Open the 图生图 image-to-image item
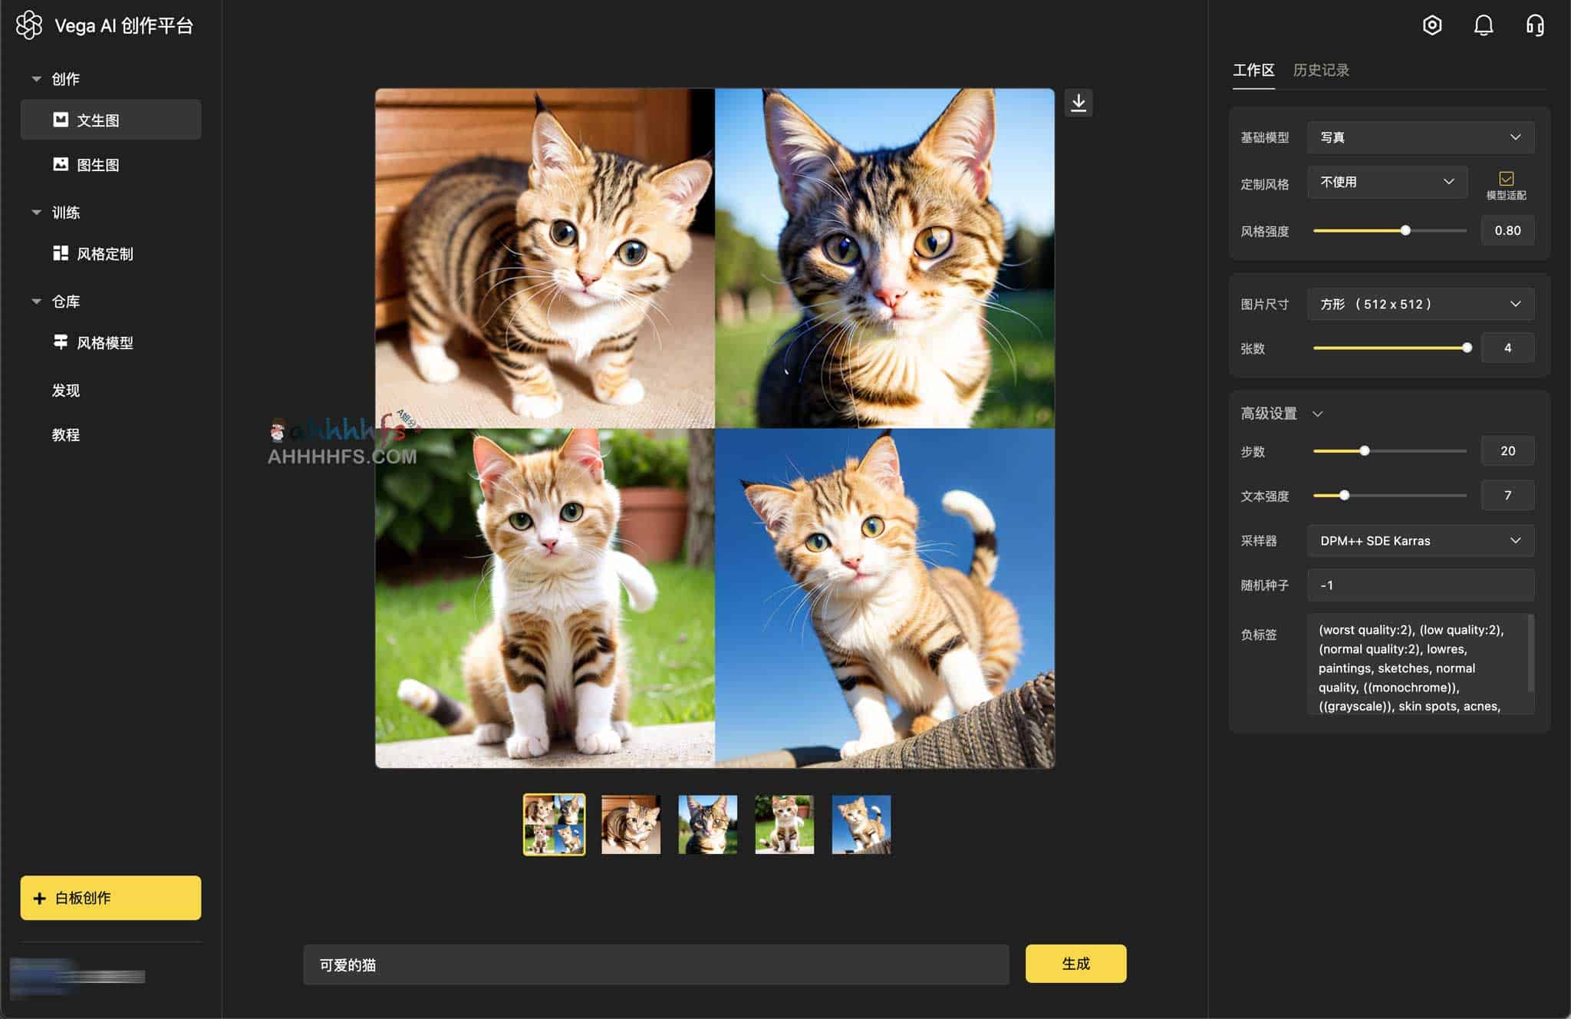Viewport: 1571px width, 1019px height. coord(97,164)
